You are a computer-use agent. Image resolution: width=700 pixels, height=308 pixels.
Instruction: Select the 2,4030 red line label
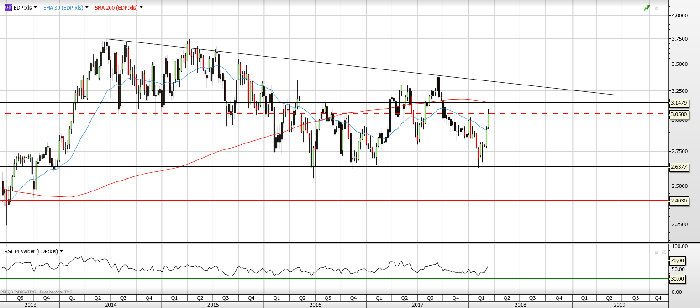tap(679, 201)
